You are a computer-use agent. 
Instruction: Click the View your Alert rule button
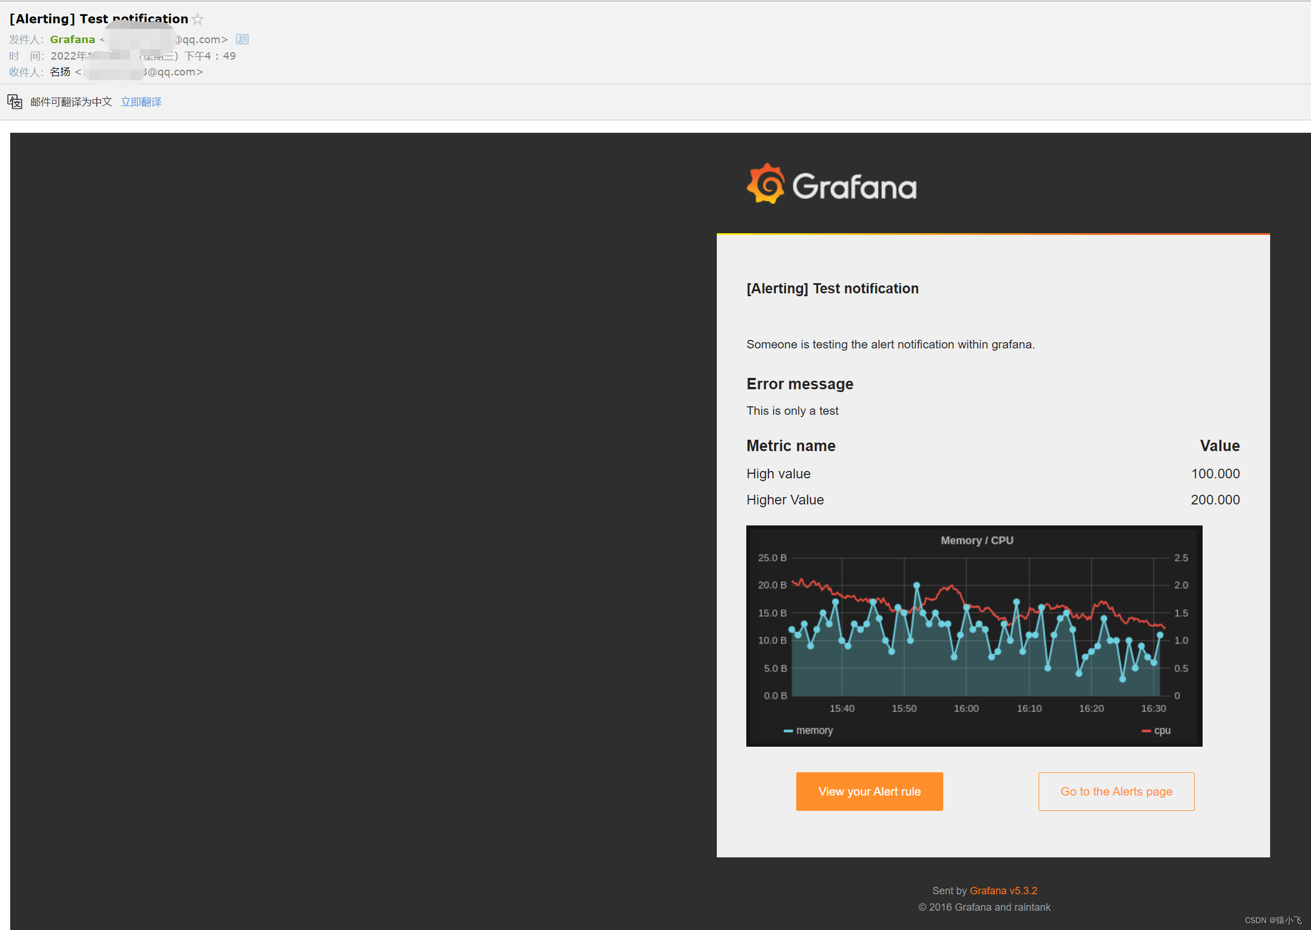(869, 791)
